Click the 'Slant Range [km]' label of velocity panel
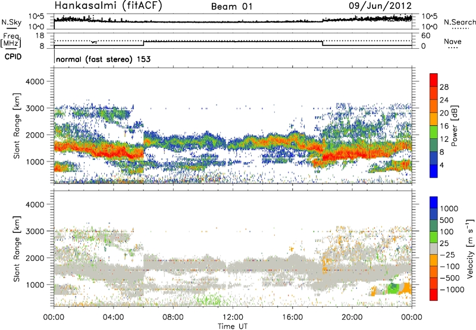This screenshot has width=476, height=330. (x=17, y=248)
